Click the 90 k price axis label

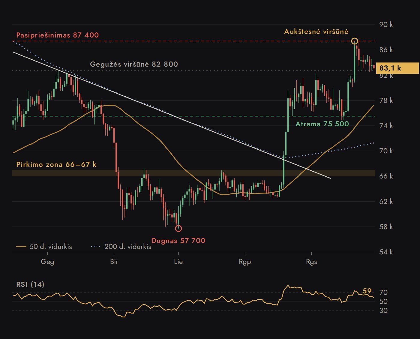[x=386, y=25]
